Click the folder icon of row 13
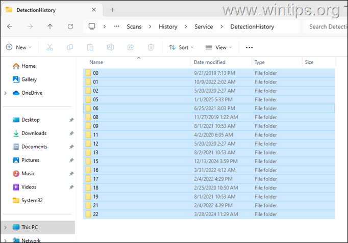This screenshot has height=243, width=348. [x=88, y=152]
